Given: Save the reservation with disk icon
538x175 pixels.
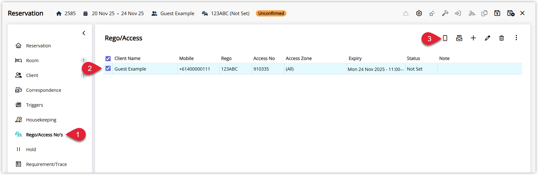Looking at the screenshot, I should pos(497,13).
